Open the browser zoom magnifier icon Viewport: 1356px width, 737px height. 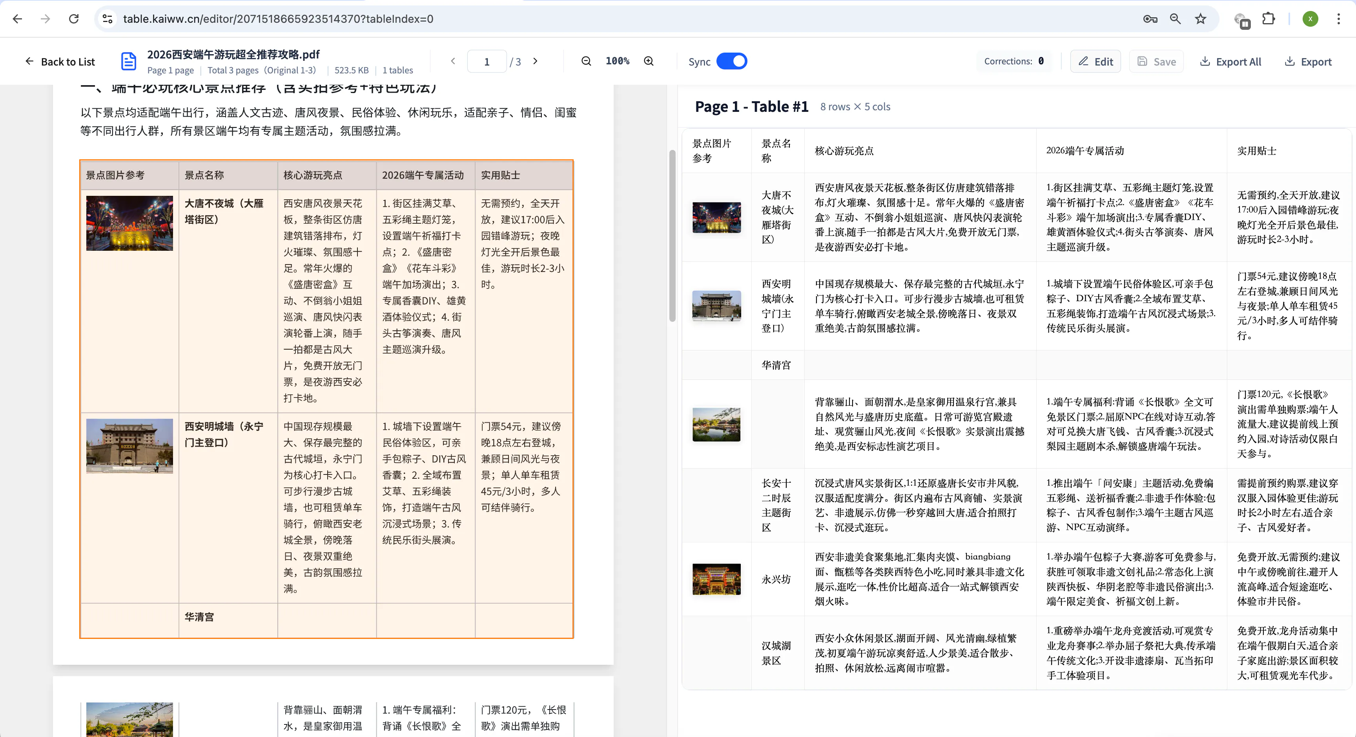(x=1176, y=19)
